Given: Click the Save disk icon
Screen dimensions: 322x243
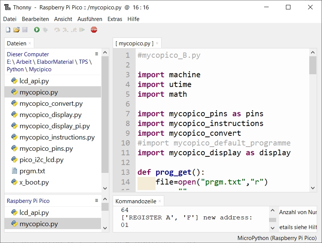Looking at the screenshot, I should [x=25, y=30].
